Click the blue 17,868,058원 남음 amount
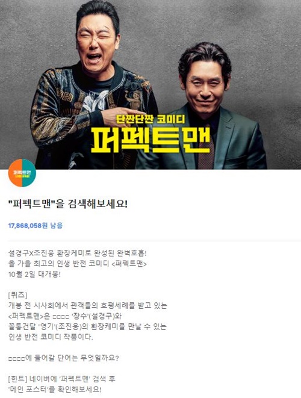The width and height of the screenshot is (301, 398). click(36, 225)
